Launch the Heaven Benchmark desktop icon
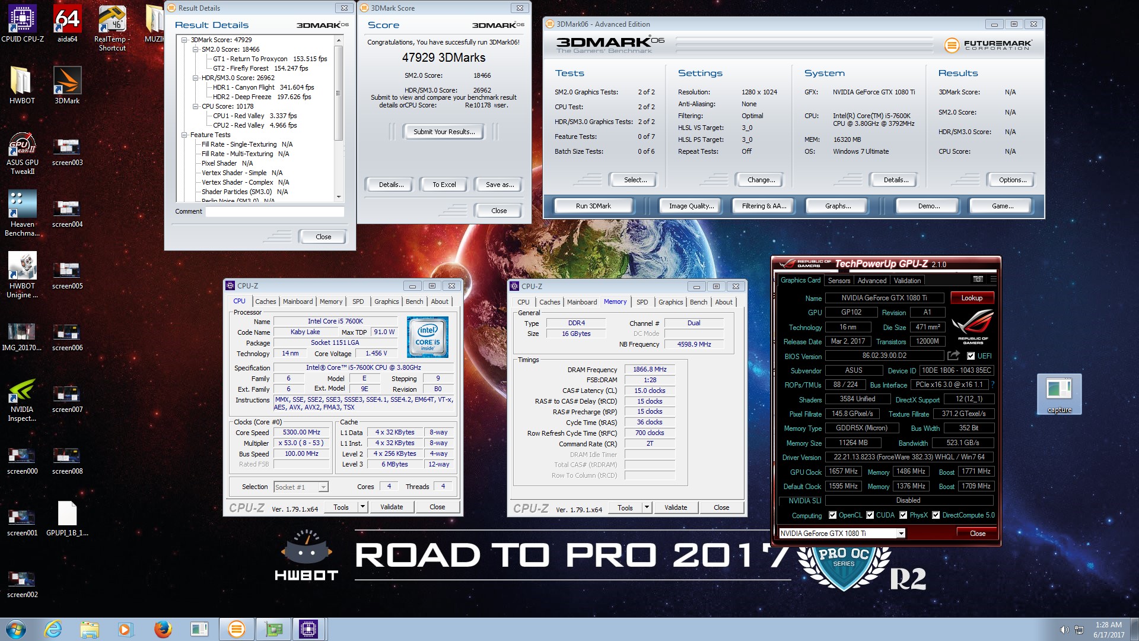The height and width of the screenshot is (641, 1139). click(x=22, y=214)
